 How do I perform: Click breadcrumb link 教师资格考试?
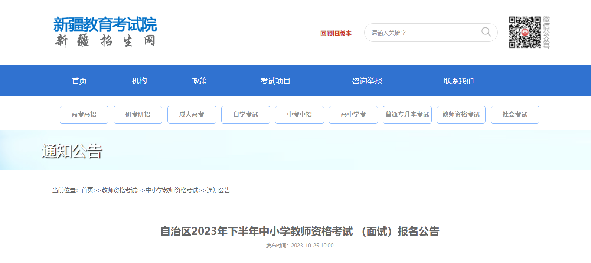click(x=119, y=190)
